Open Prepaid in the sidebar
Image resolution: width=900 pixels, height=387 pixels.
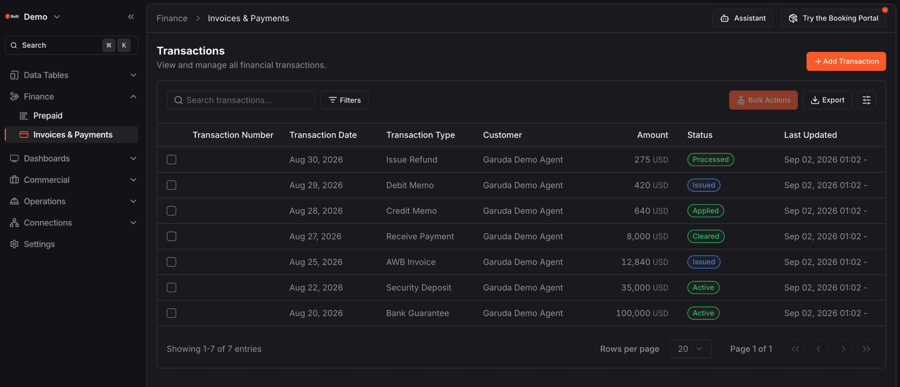click(72, 116)
